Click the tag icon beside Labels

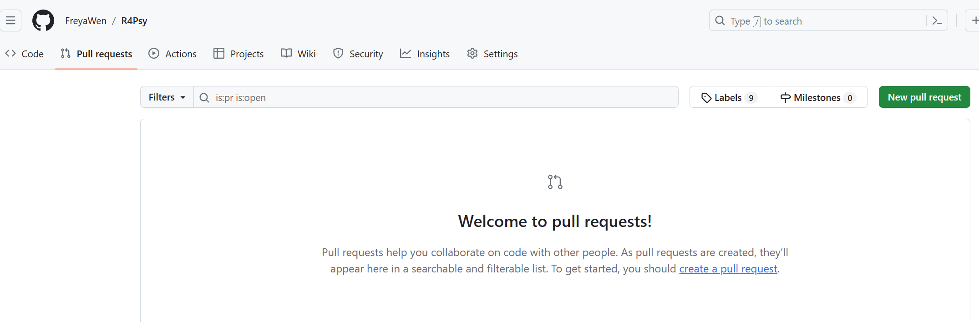706,98
